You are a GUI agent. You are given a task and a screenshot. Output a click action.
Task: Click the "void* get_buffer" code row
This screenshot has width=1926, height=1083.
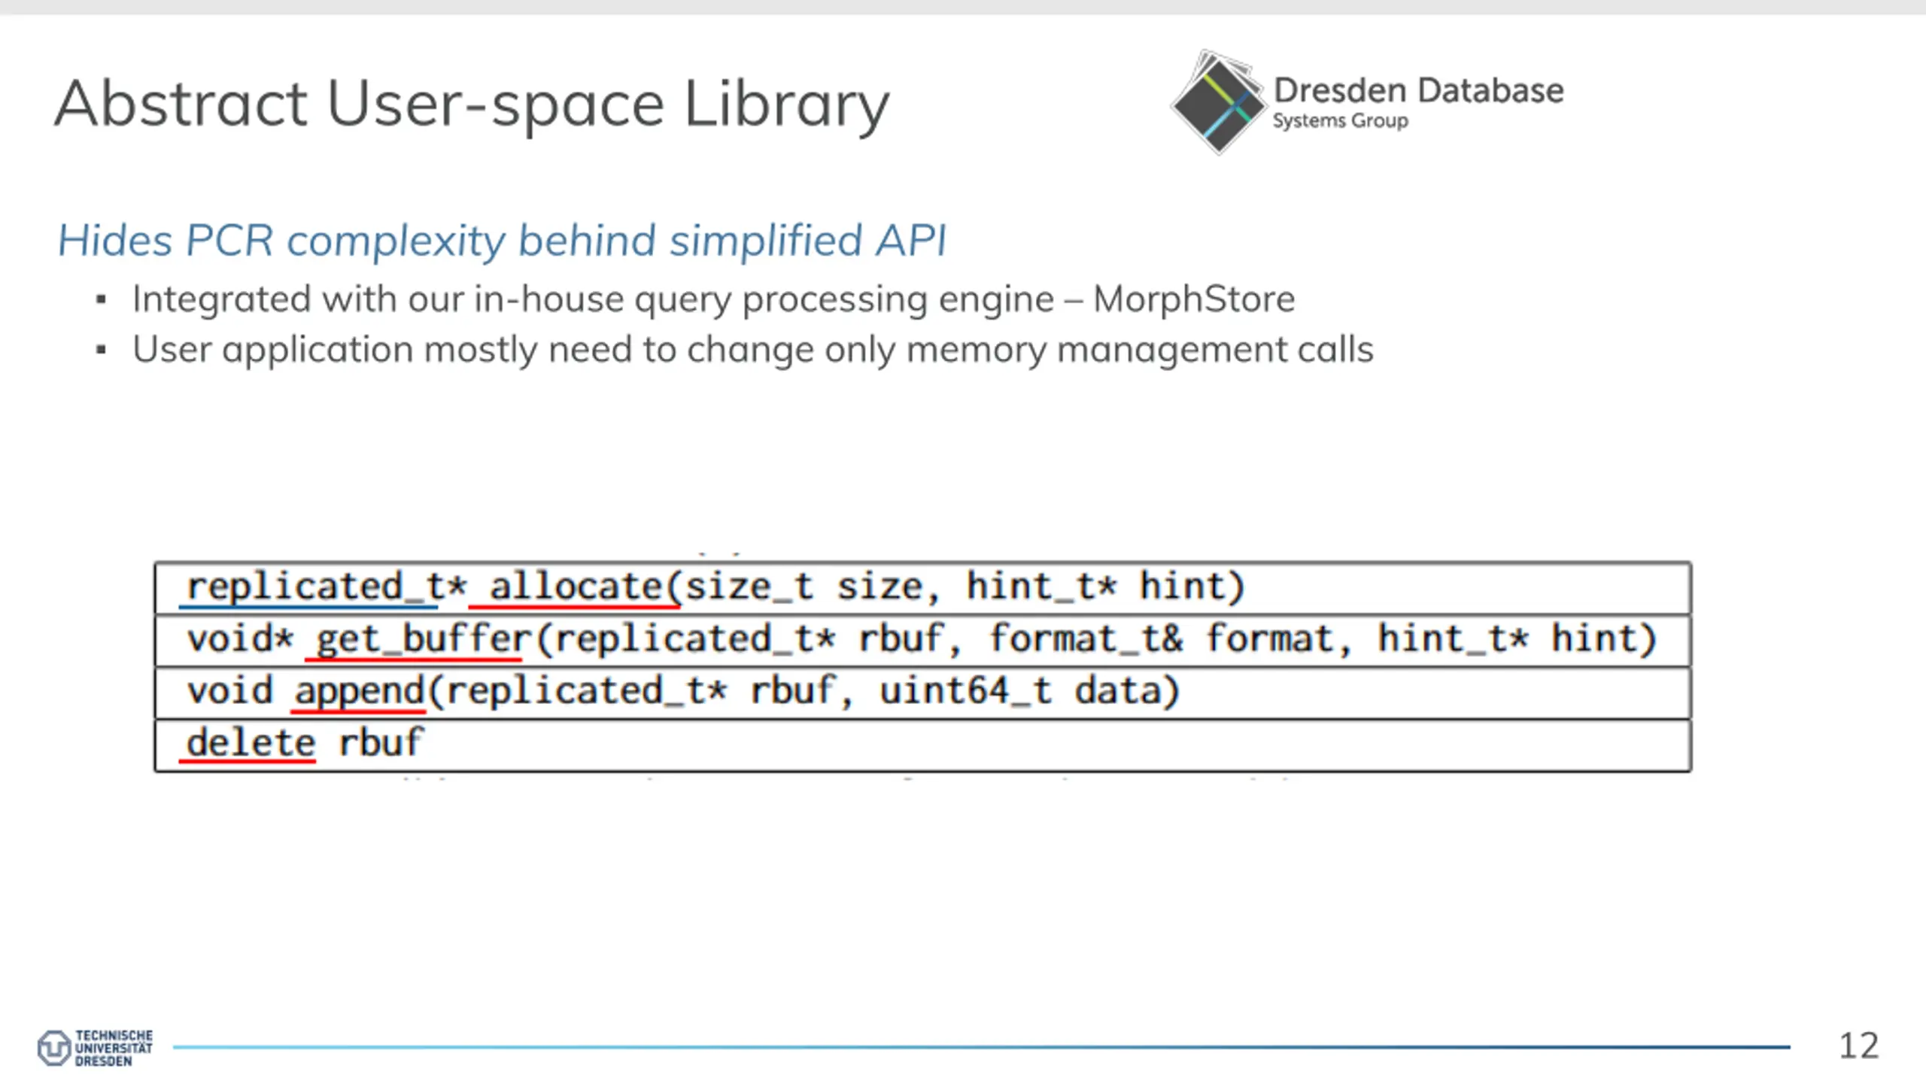point(923,641)
